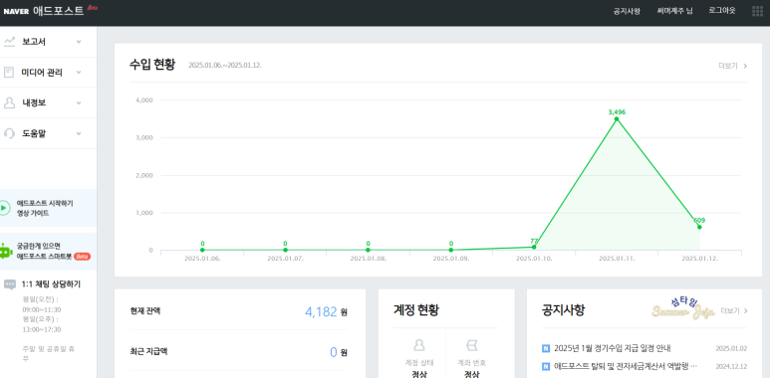Click 더보기 in the 공지사항 panel
Image resolution: width=770 pixels, height=378 pixels.
coord(734,310)
